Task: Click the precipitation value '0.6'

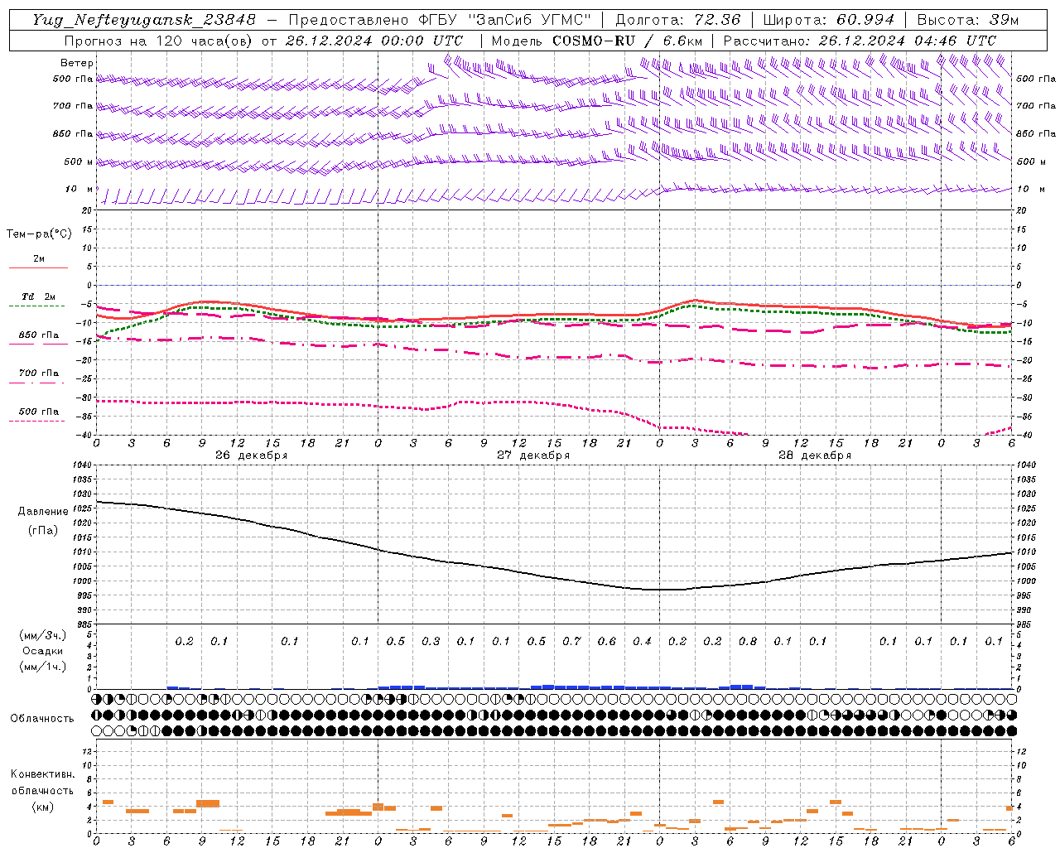Action: tap(607, 641)
